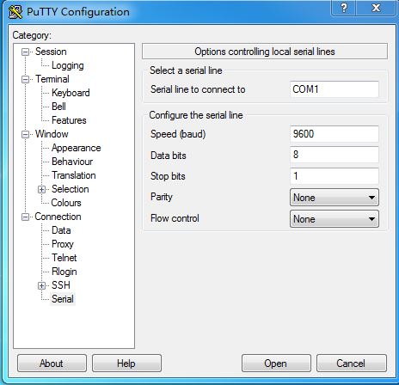Select Behaviour category
This screenshot has height=385, width=399.
tap(72, 162)
